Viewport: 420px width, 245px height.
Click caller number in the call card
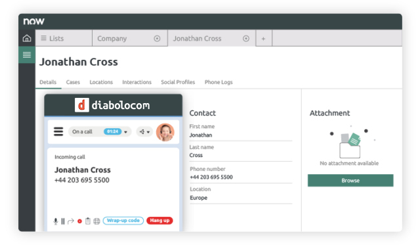coord(81,180)
